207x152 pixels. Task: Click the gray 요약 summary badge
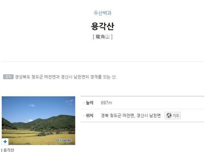click(8, 77)
